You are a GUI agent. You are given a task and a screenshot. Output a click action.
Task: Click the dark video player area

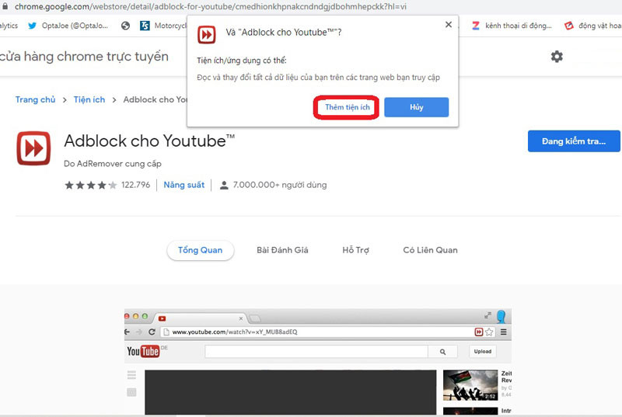pyautogui.click(x=290, y=392)
